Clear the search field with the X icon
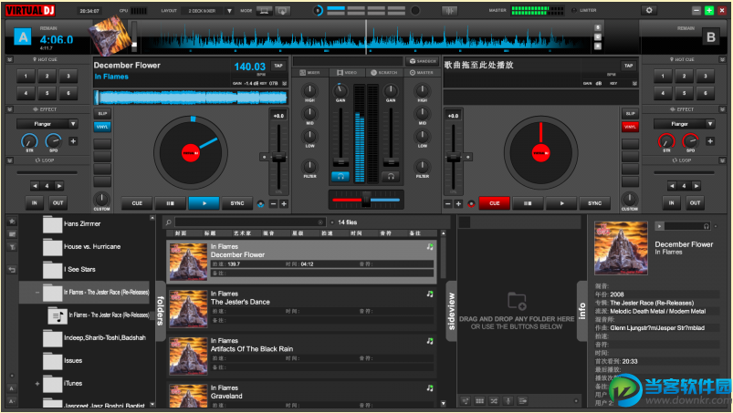This screenshot has width=733, height=413. point(320,222)
